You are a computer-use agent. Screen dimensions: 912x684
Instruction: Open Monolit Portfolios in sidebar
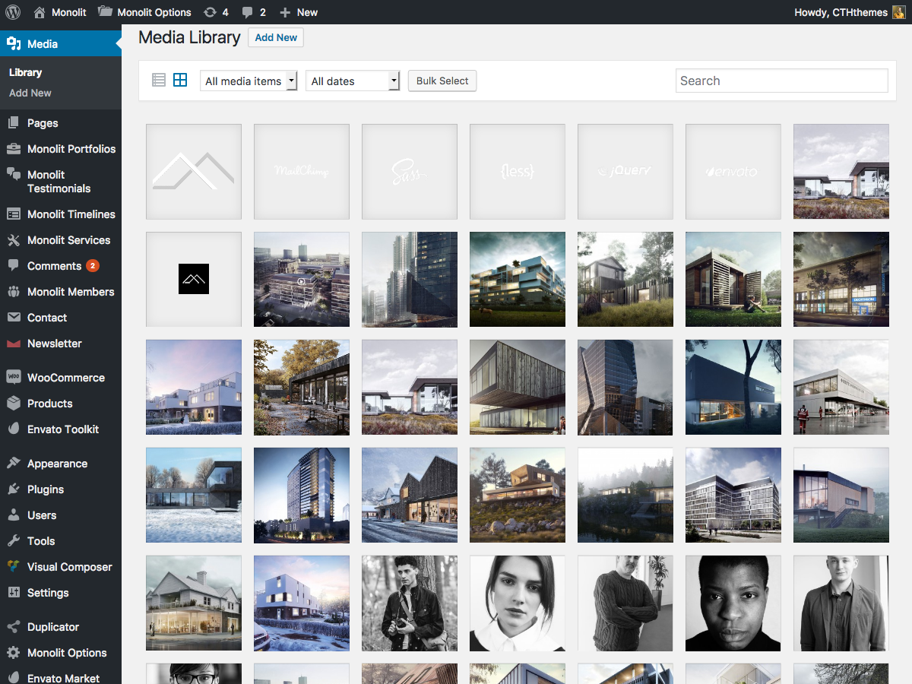[x=71, y=149]
